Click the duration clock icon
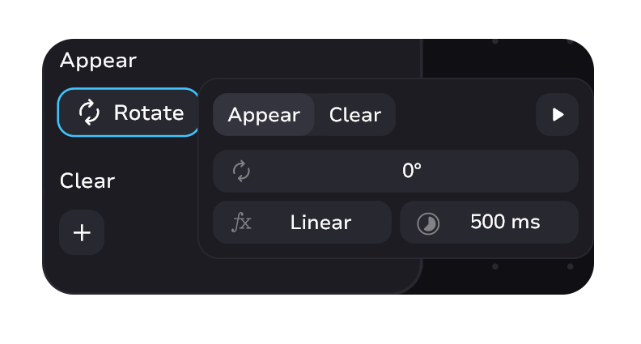The width and height of the screenshot is (641, 344). click(428, 223)
